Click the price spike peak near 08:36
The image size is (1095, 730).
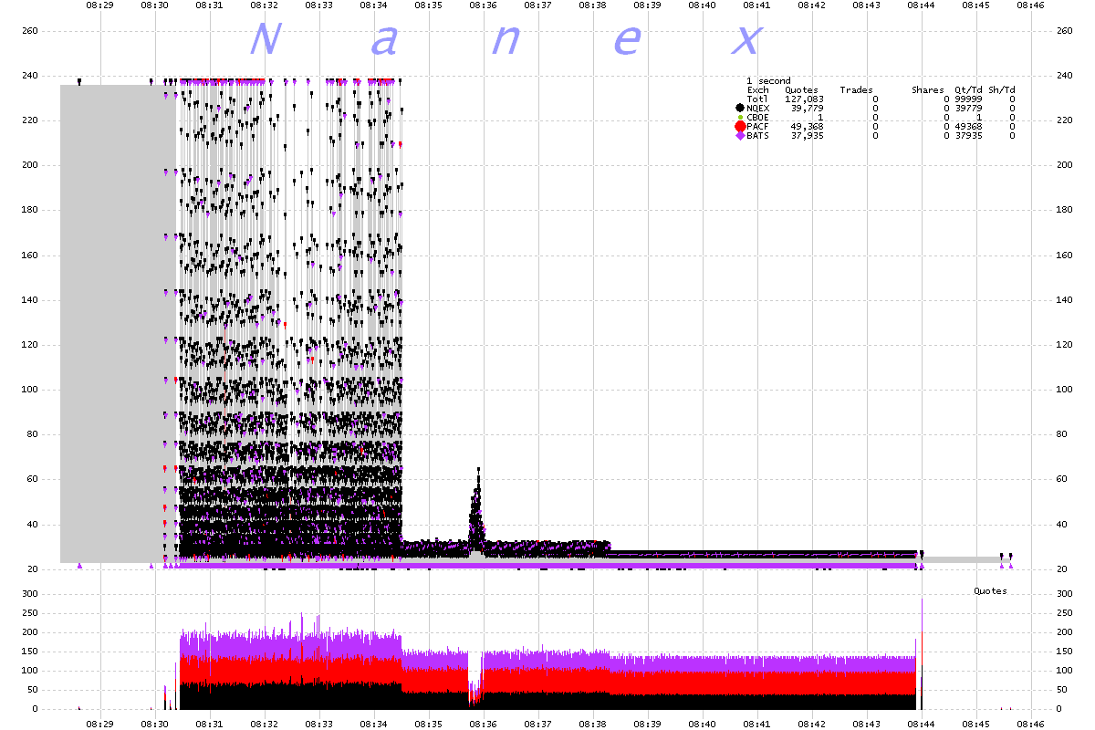click(478, 472)
